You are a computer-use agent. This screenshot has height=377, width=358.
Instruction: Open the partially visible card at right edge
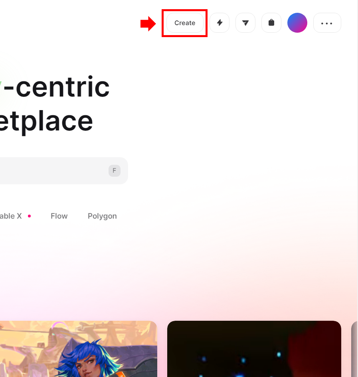[x=354, y=349]
